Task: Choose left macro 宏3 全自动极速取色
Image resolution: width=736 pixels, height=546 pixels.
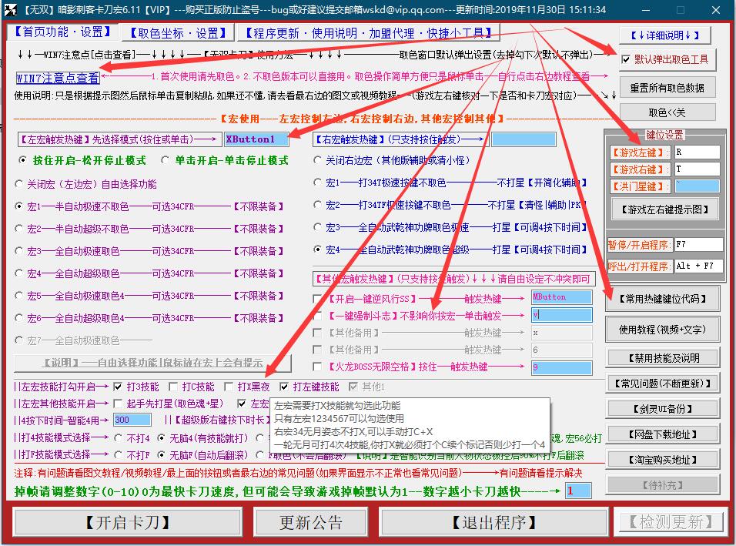Action: pos(20,251)
